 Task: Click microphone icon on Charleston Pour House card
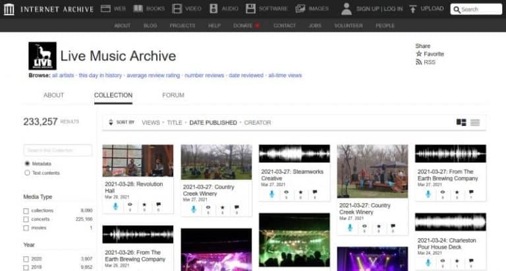pyautogui.click(x=428, y=262)
